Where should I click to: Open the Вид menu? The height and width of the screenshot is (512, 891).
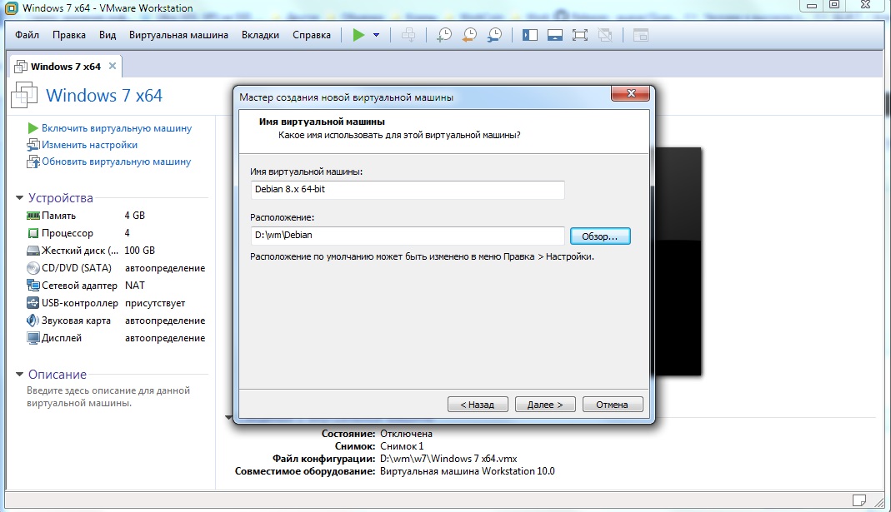(108, 35)
